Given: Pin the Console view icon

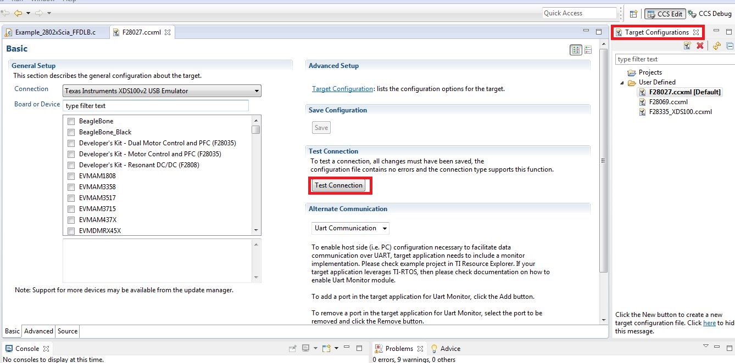Looking at the screenshot, I should 293,348.
